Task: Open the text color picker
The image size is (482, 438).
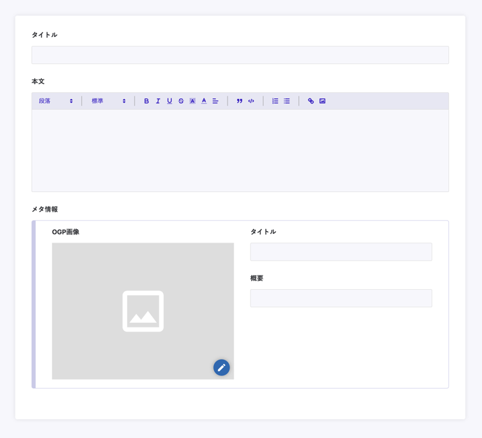Action: pyautogui.click(x=204, y=101)
